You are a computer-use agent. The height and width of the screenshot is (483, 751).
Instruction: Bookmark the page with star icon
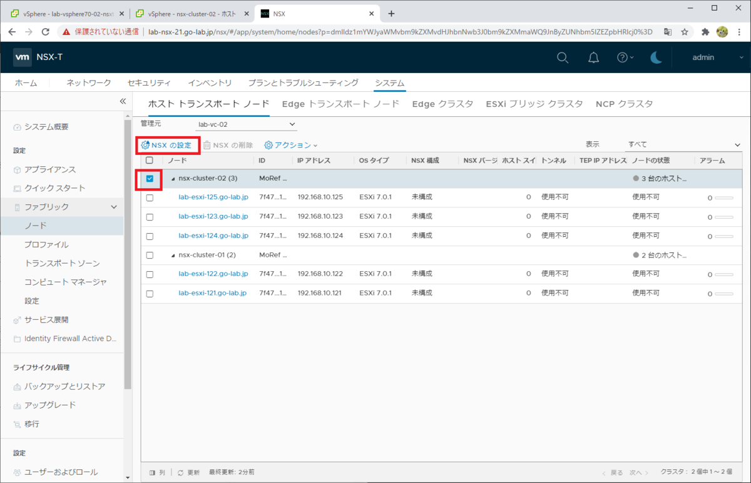[x=685, y=31]
